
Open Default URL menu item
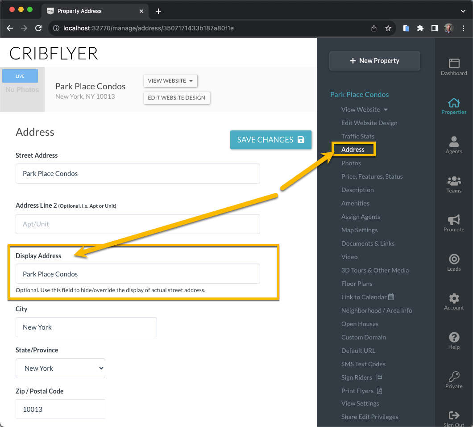[x=358, y=351]
